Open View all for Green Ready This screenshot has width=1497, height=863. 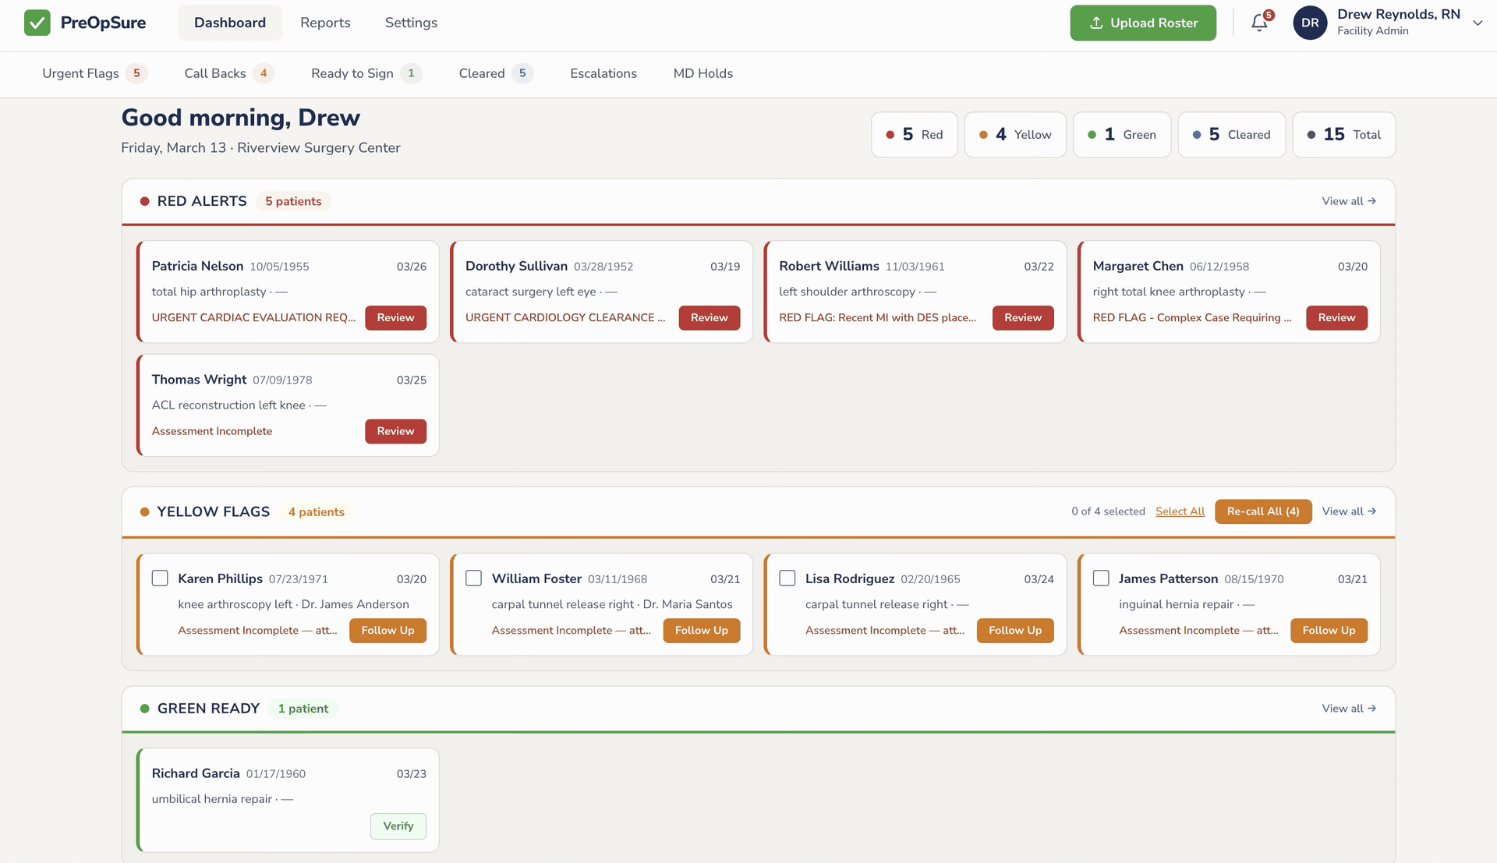pos(1348,709)
